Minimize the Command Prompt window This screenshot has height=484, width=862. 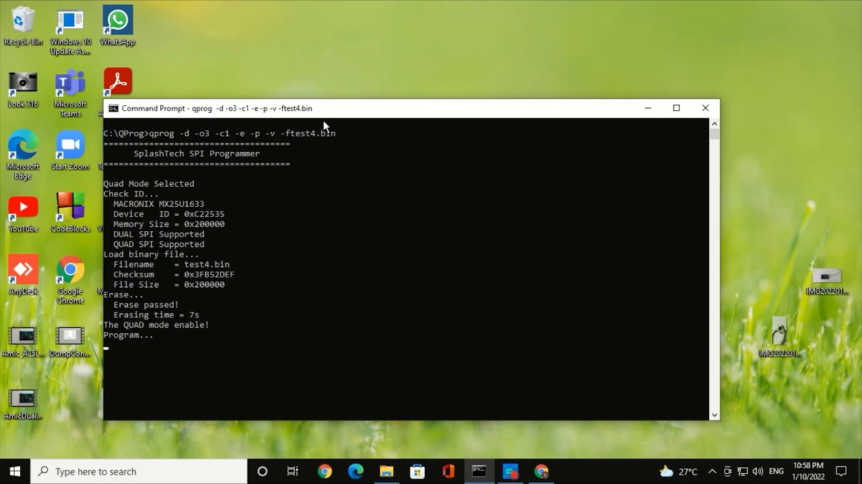point(648,108)
